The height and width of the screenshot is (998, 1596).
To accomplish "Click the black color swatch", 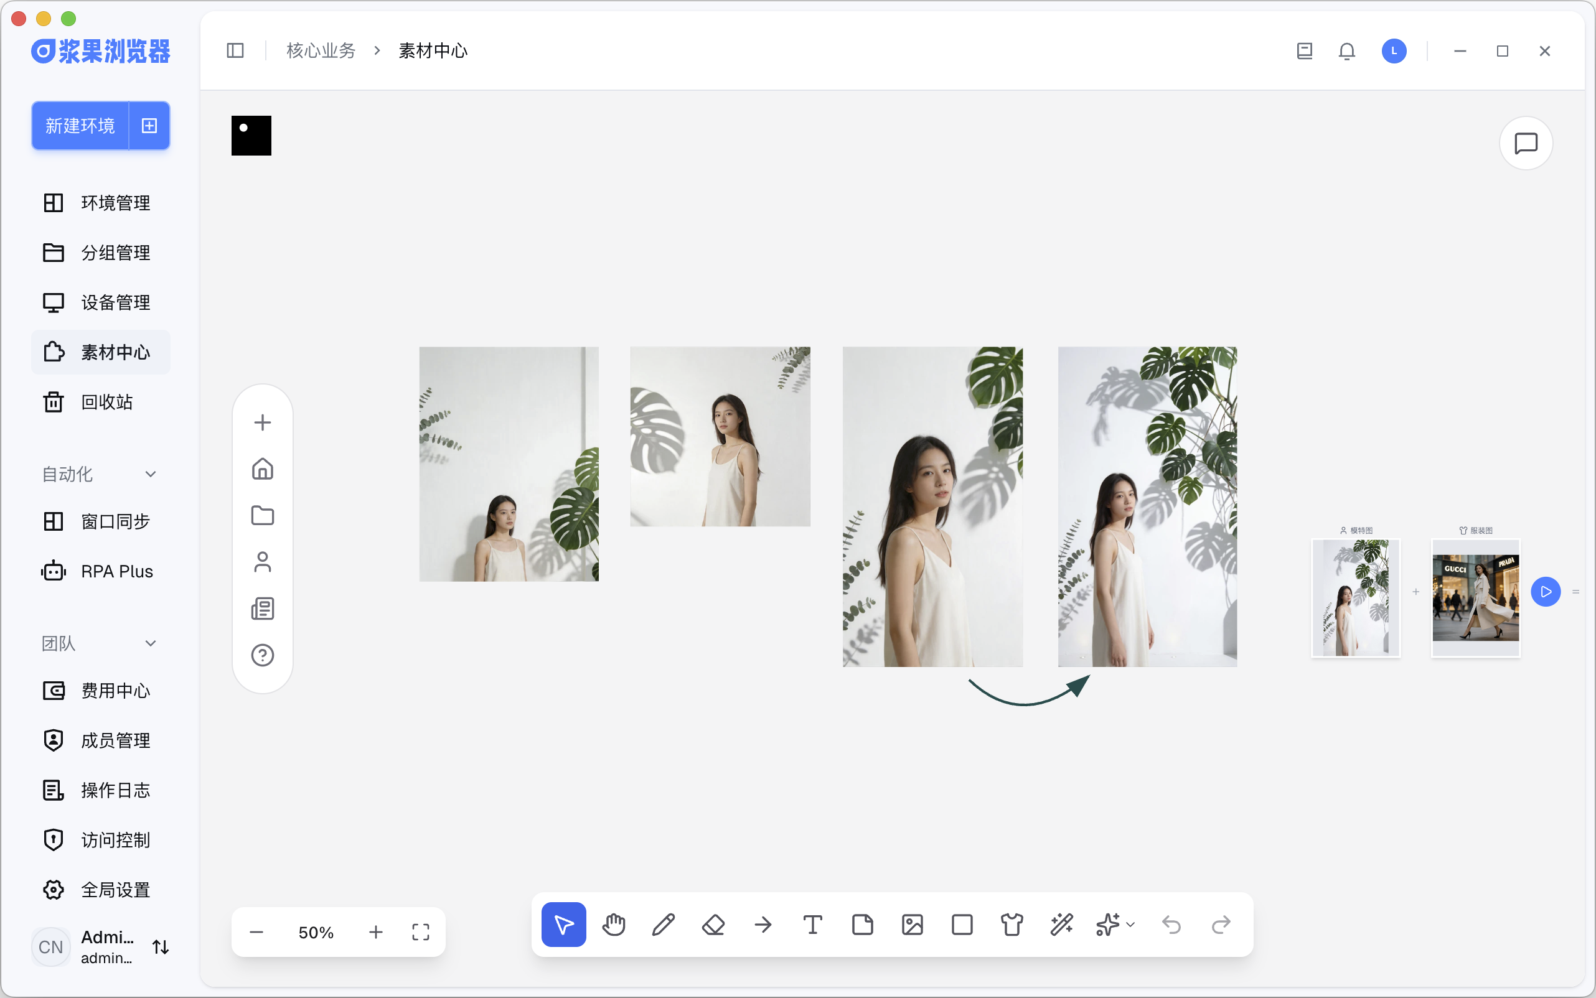I will [251, 136].
